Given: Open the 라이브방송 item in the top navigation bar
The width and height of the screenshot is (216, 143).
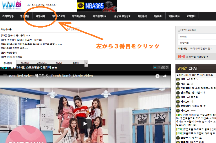Looking at the screenshot, I should point(8,16).
